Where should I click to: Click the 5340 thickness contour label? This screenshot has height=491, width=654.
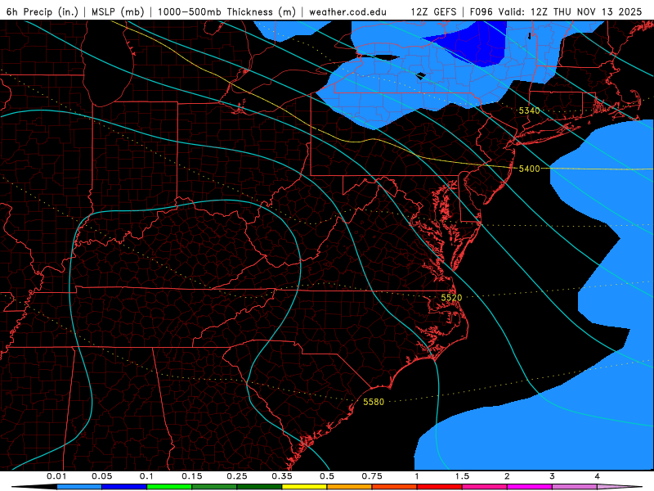[x=529, y=110]
